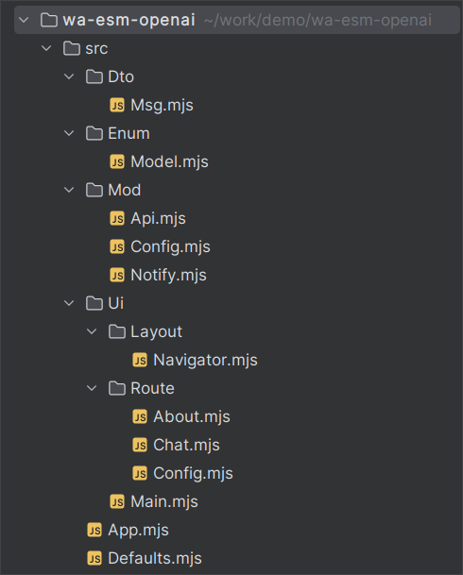Select About.mjs file
463x575 pixels.
192,417
